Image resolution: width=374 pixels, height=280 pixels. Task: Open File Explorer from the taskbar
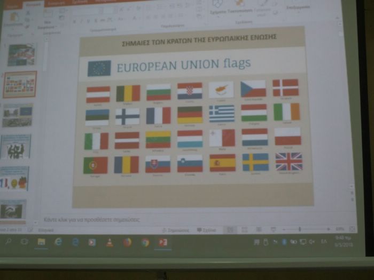tap(41, 242)
